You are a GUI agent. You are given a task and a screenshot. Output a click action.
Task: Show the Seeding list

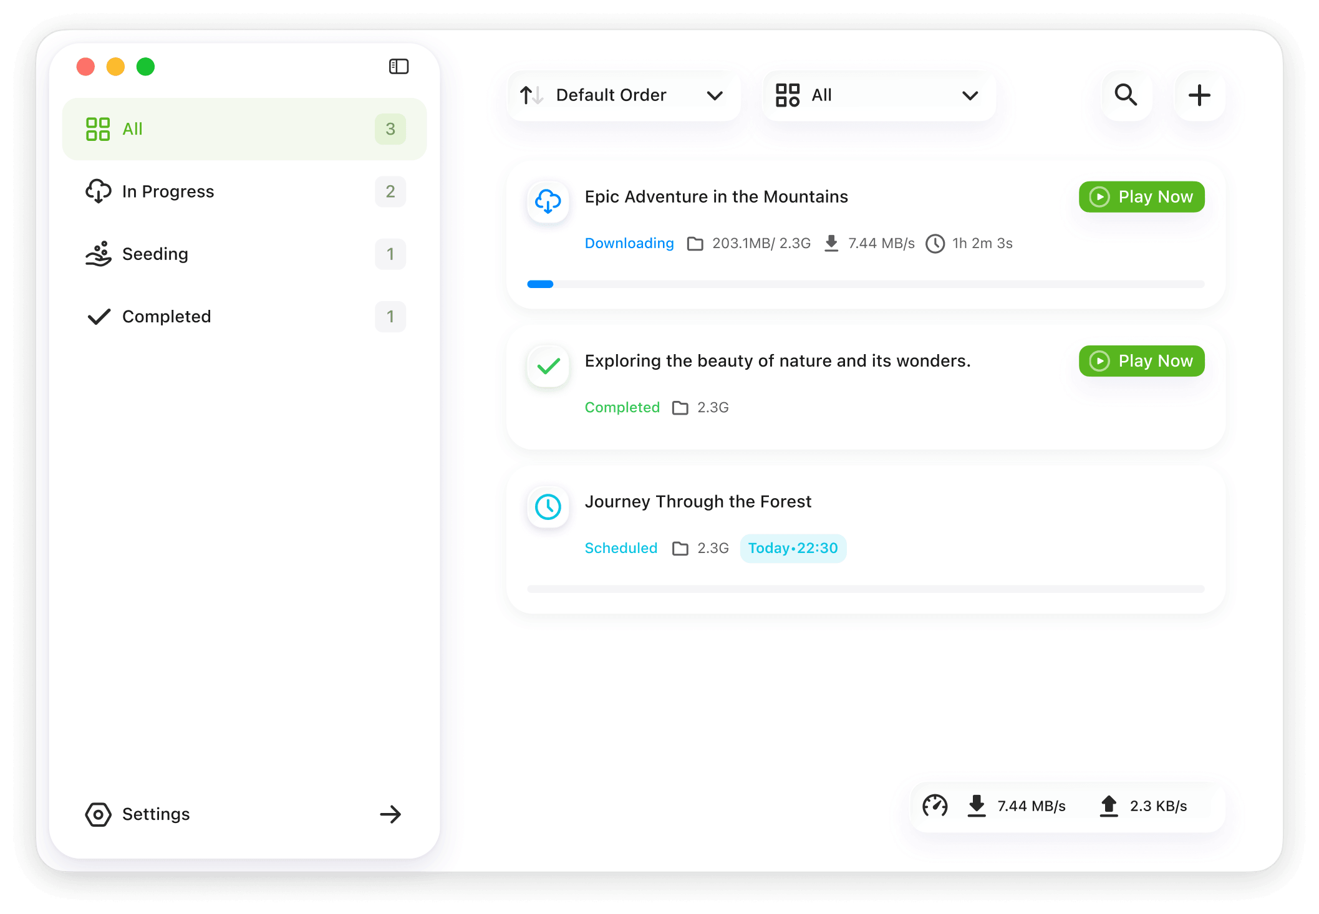click(244, 254)
